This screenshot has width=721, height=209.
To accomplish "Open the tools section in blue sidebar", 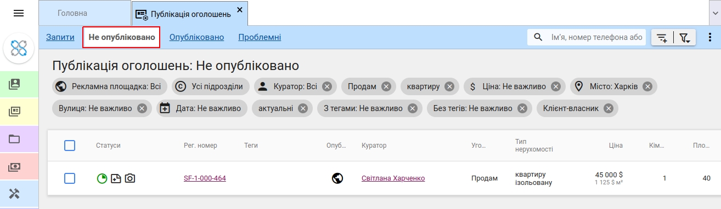I will click(15, 193).
